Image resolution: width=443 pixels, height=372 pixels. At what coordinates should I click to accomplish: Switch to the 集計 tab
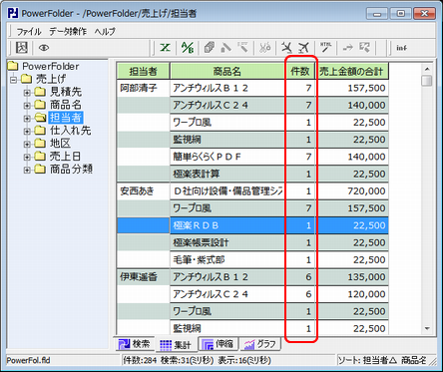[x=176, y=345]
